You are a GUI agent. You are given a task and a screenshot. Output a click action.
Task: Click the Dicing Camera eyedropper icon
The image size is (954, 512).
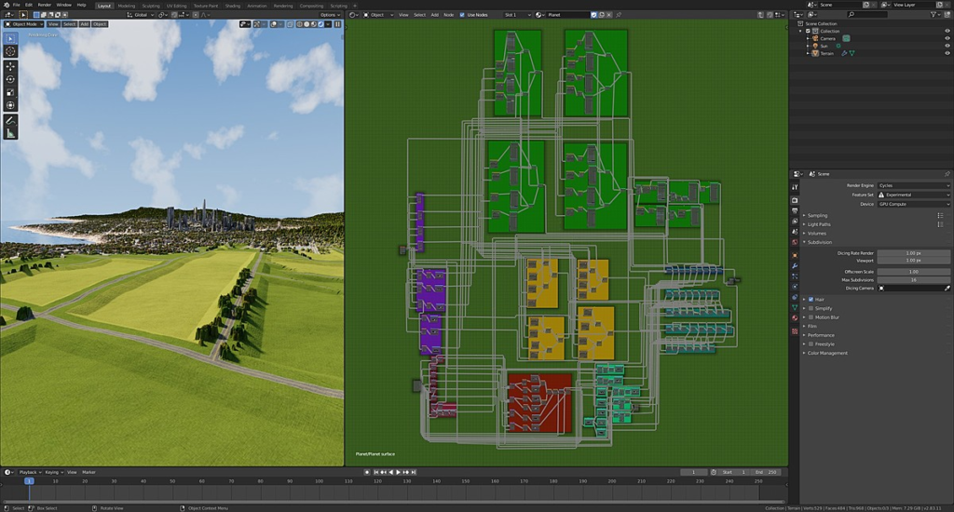(947, 289)
